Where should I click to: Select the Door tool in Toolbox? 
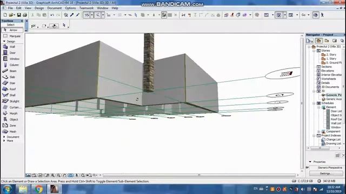point(12,53)
